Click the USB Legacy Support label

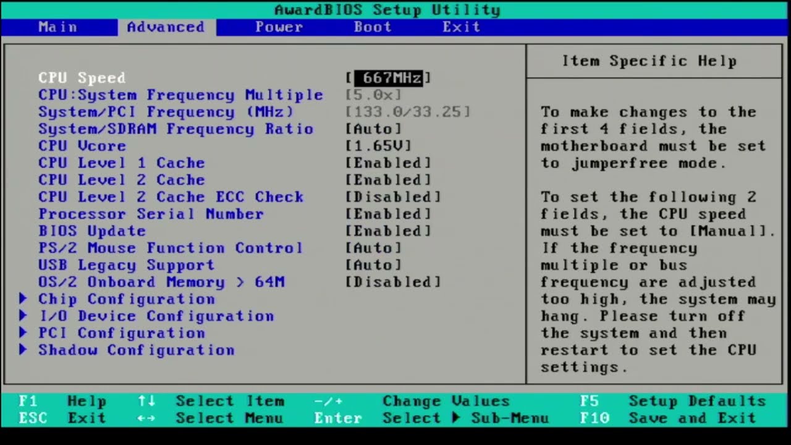tap(127, 265)
